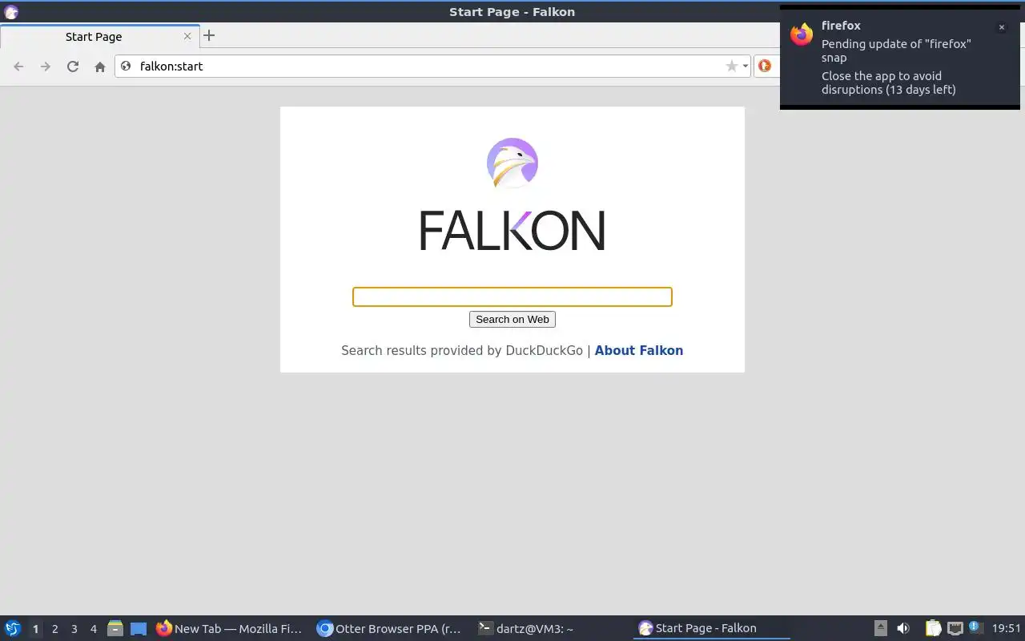Click the Falkon bird logo image
The height and width of the screenshot is (641, 1025).
pos(512,163)
